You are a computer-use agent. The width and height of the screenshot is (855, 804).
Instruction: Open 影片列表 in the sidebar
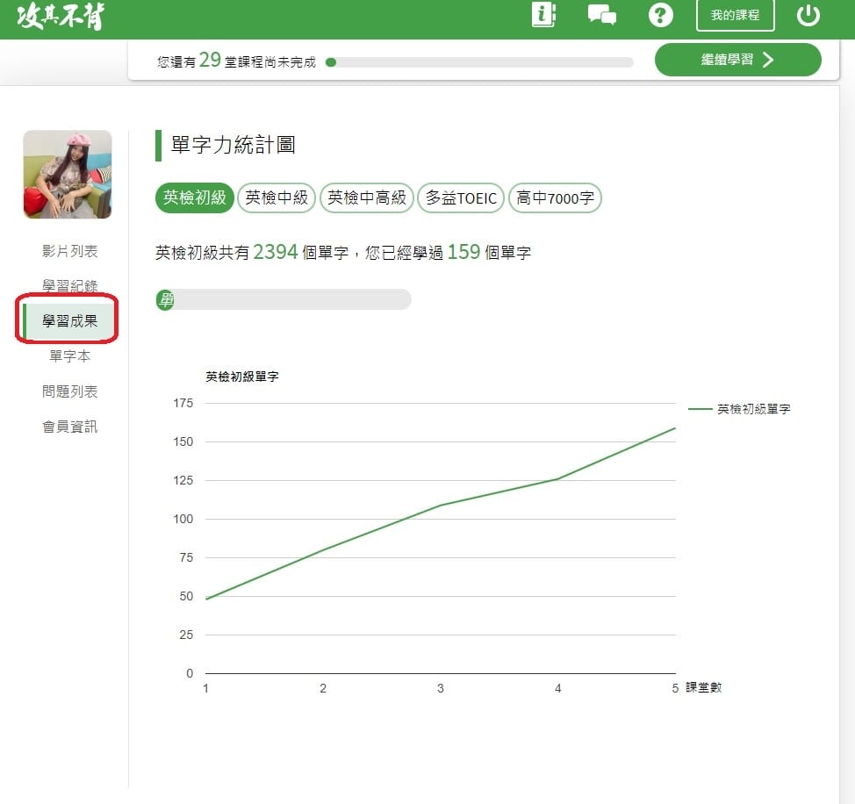tap(70, 252)
